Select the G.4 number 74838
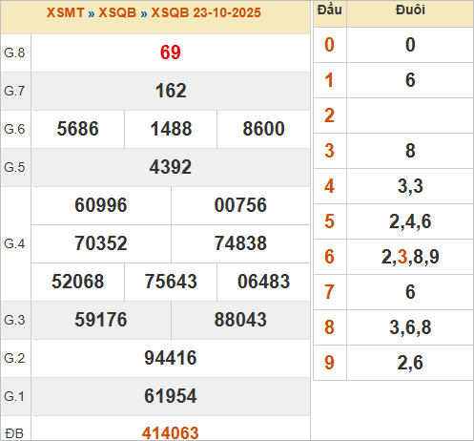The image size is (474, 441). click(x=240, y=243)
